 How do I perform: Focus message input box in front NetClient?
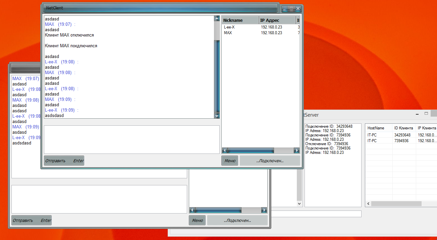(x=131, y=139)
